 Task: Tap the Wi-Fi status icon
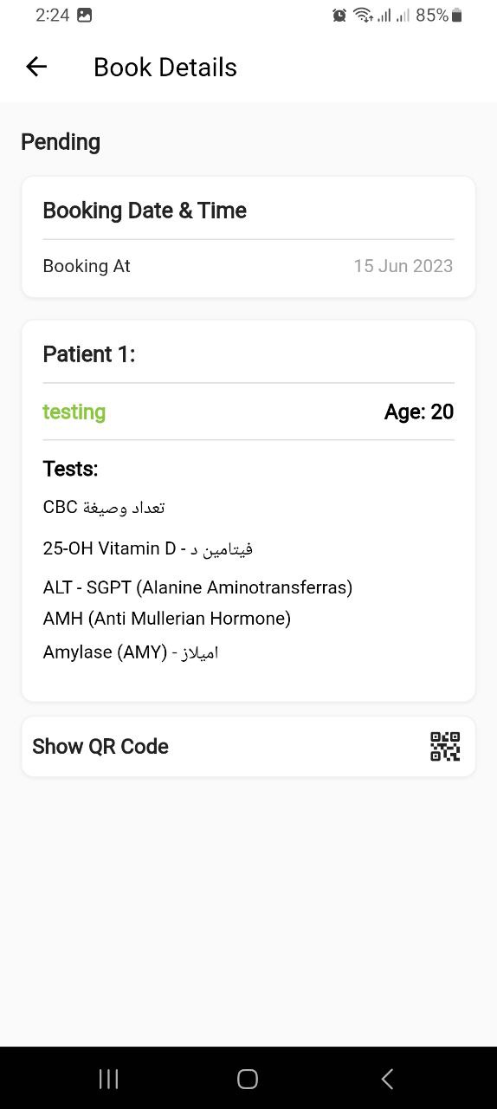(x=364, y=15)
